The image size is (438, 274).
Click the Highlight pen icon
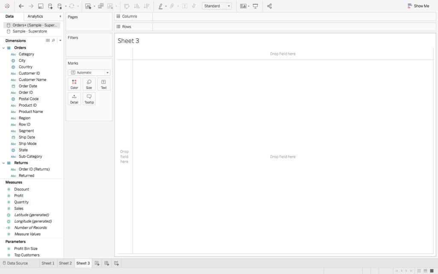161,6
